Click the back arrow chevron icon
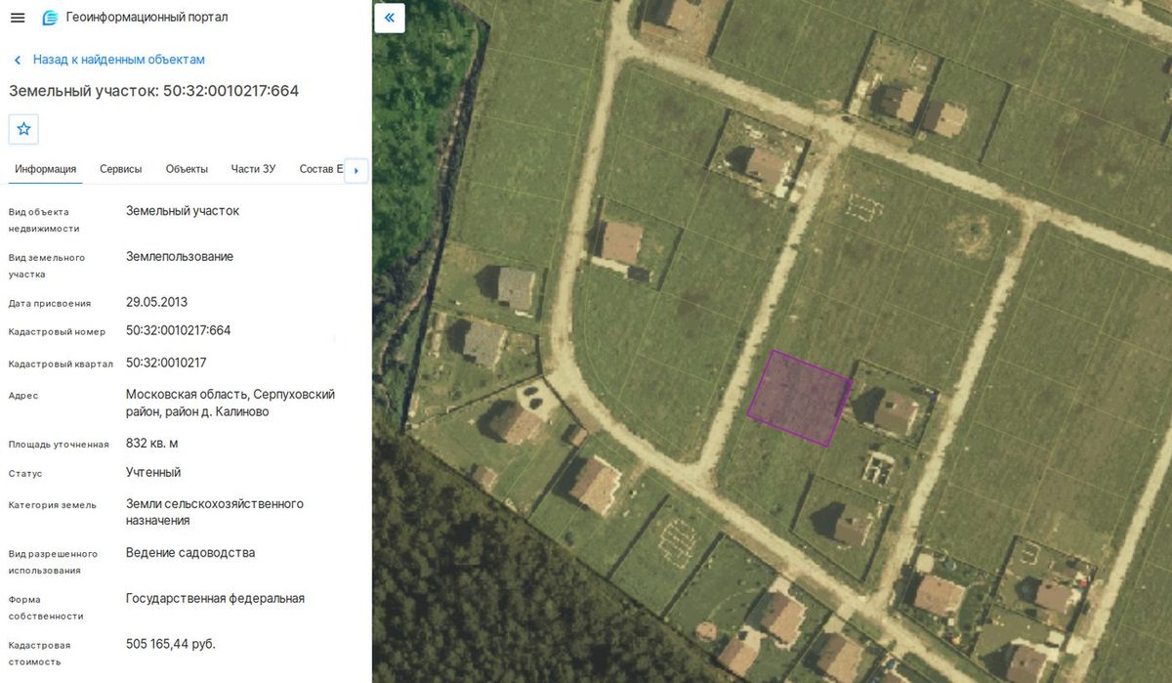This screenshot has width=1172, height=683. (17, 61)
